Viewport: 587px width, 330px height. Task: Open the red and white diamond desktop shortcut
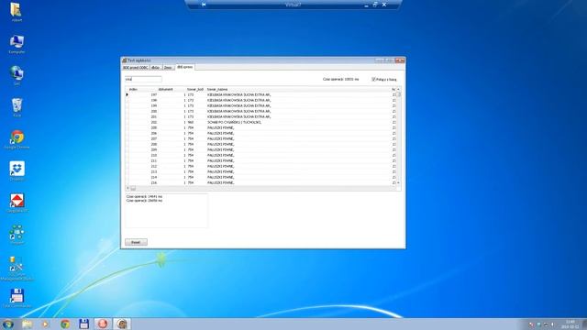[x=17, y=203]
